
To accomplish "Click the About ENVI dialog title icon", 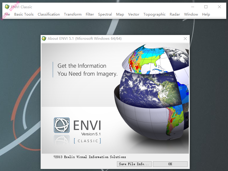I will 44,39.
